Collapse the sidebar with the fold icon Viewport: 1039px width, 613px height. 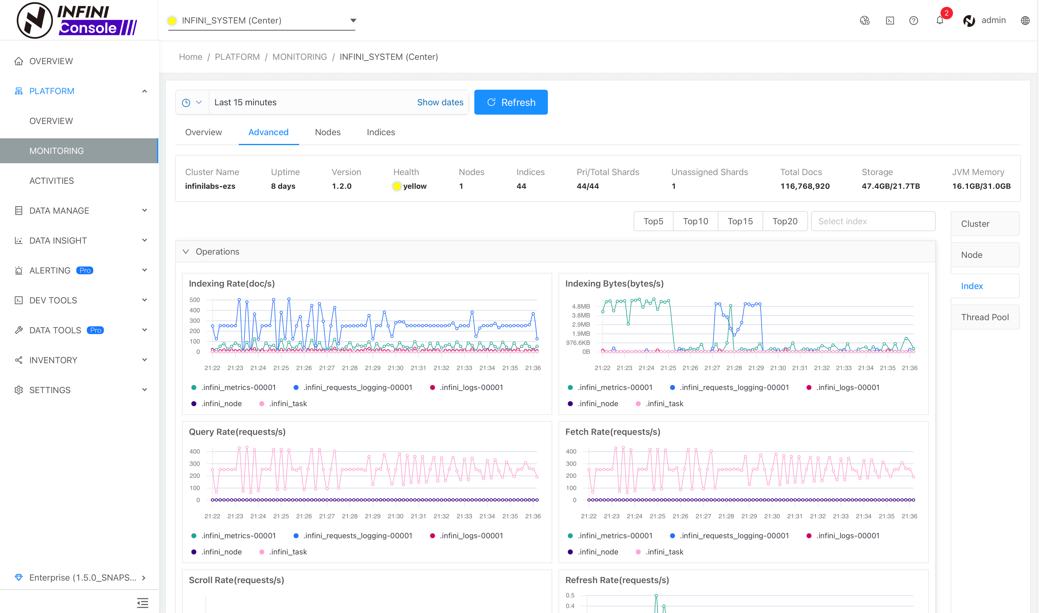143,603
